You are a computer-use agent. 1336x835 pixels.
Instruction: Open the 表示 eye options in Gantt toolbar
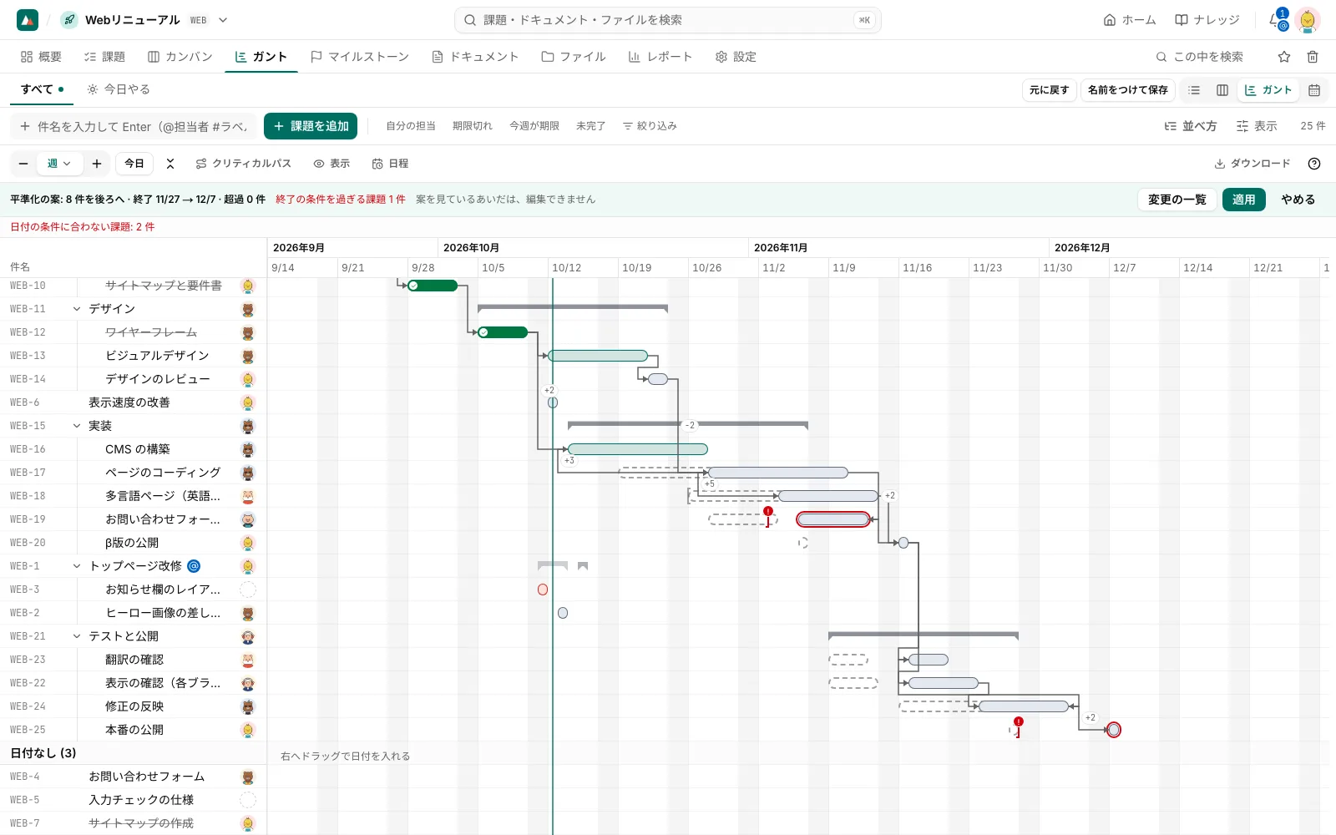(331, 164)
